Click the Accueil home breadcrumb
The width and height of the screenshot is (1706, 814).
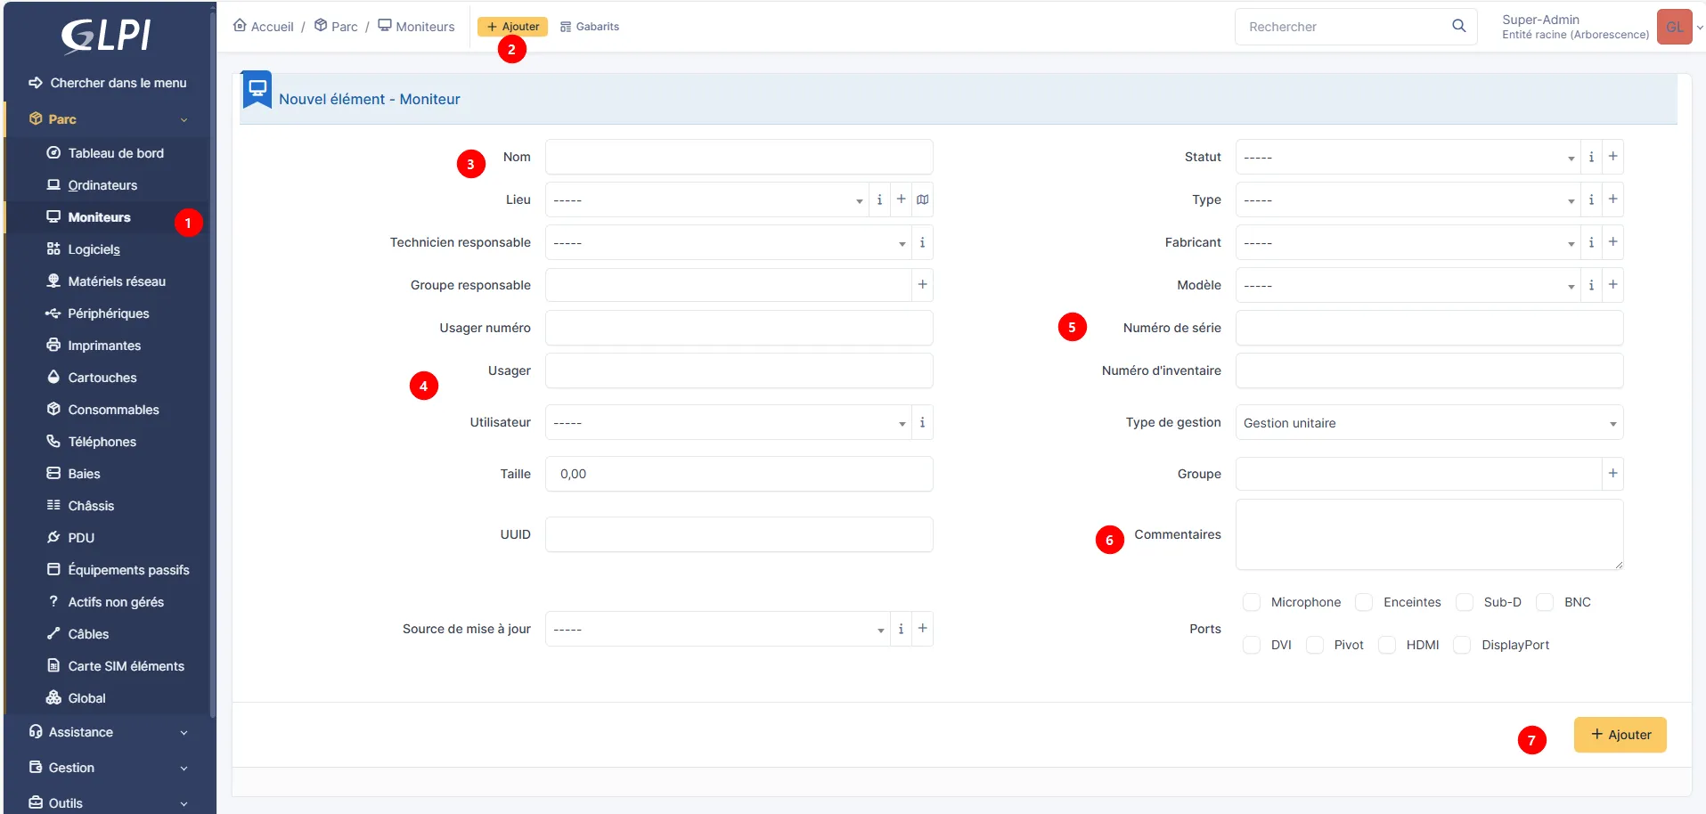[x=263, y=26]
